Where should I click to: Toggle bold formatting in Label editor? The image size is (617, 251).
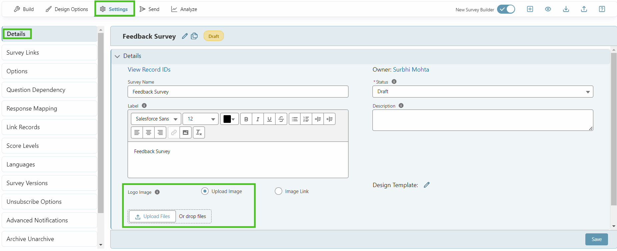[x=246, y=119]
